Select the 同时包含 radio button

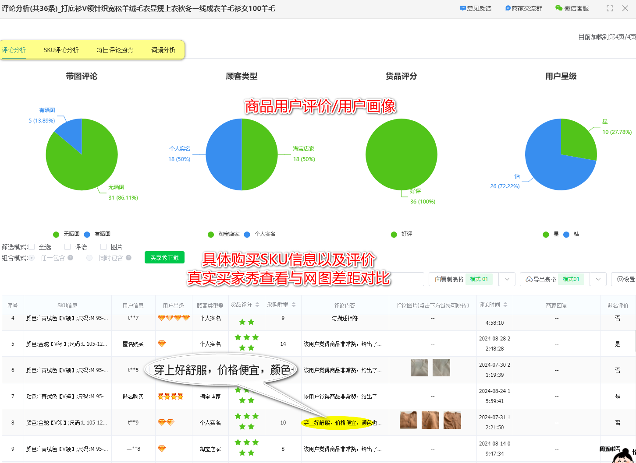[x=89, y=258]
